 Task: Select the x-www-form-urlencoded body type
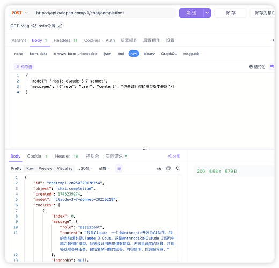[x=76, y=54]
